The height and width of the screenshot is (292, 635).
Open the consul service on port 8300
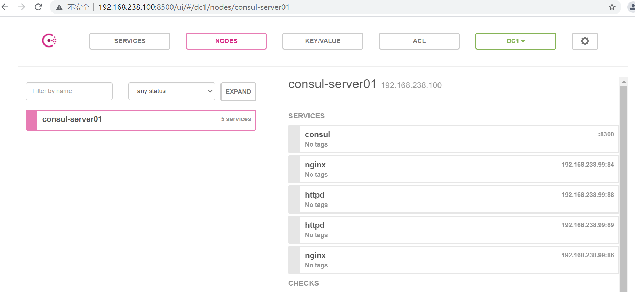tap(453, 139)
